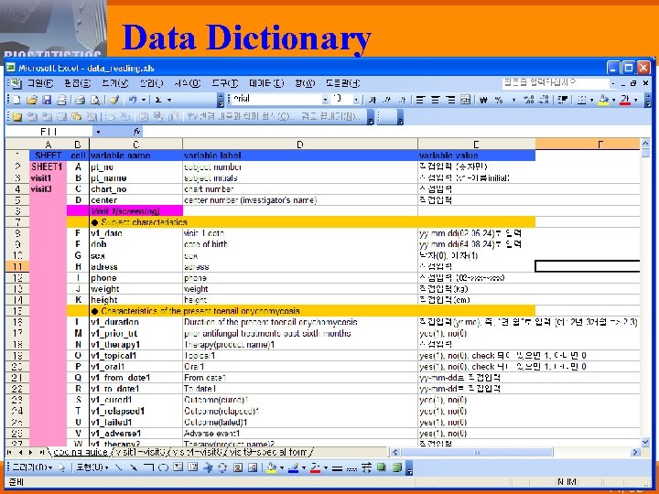Click the Save floppy disk icon
This screenshot has height=494, width=659.
47,100
